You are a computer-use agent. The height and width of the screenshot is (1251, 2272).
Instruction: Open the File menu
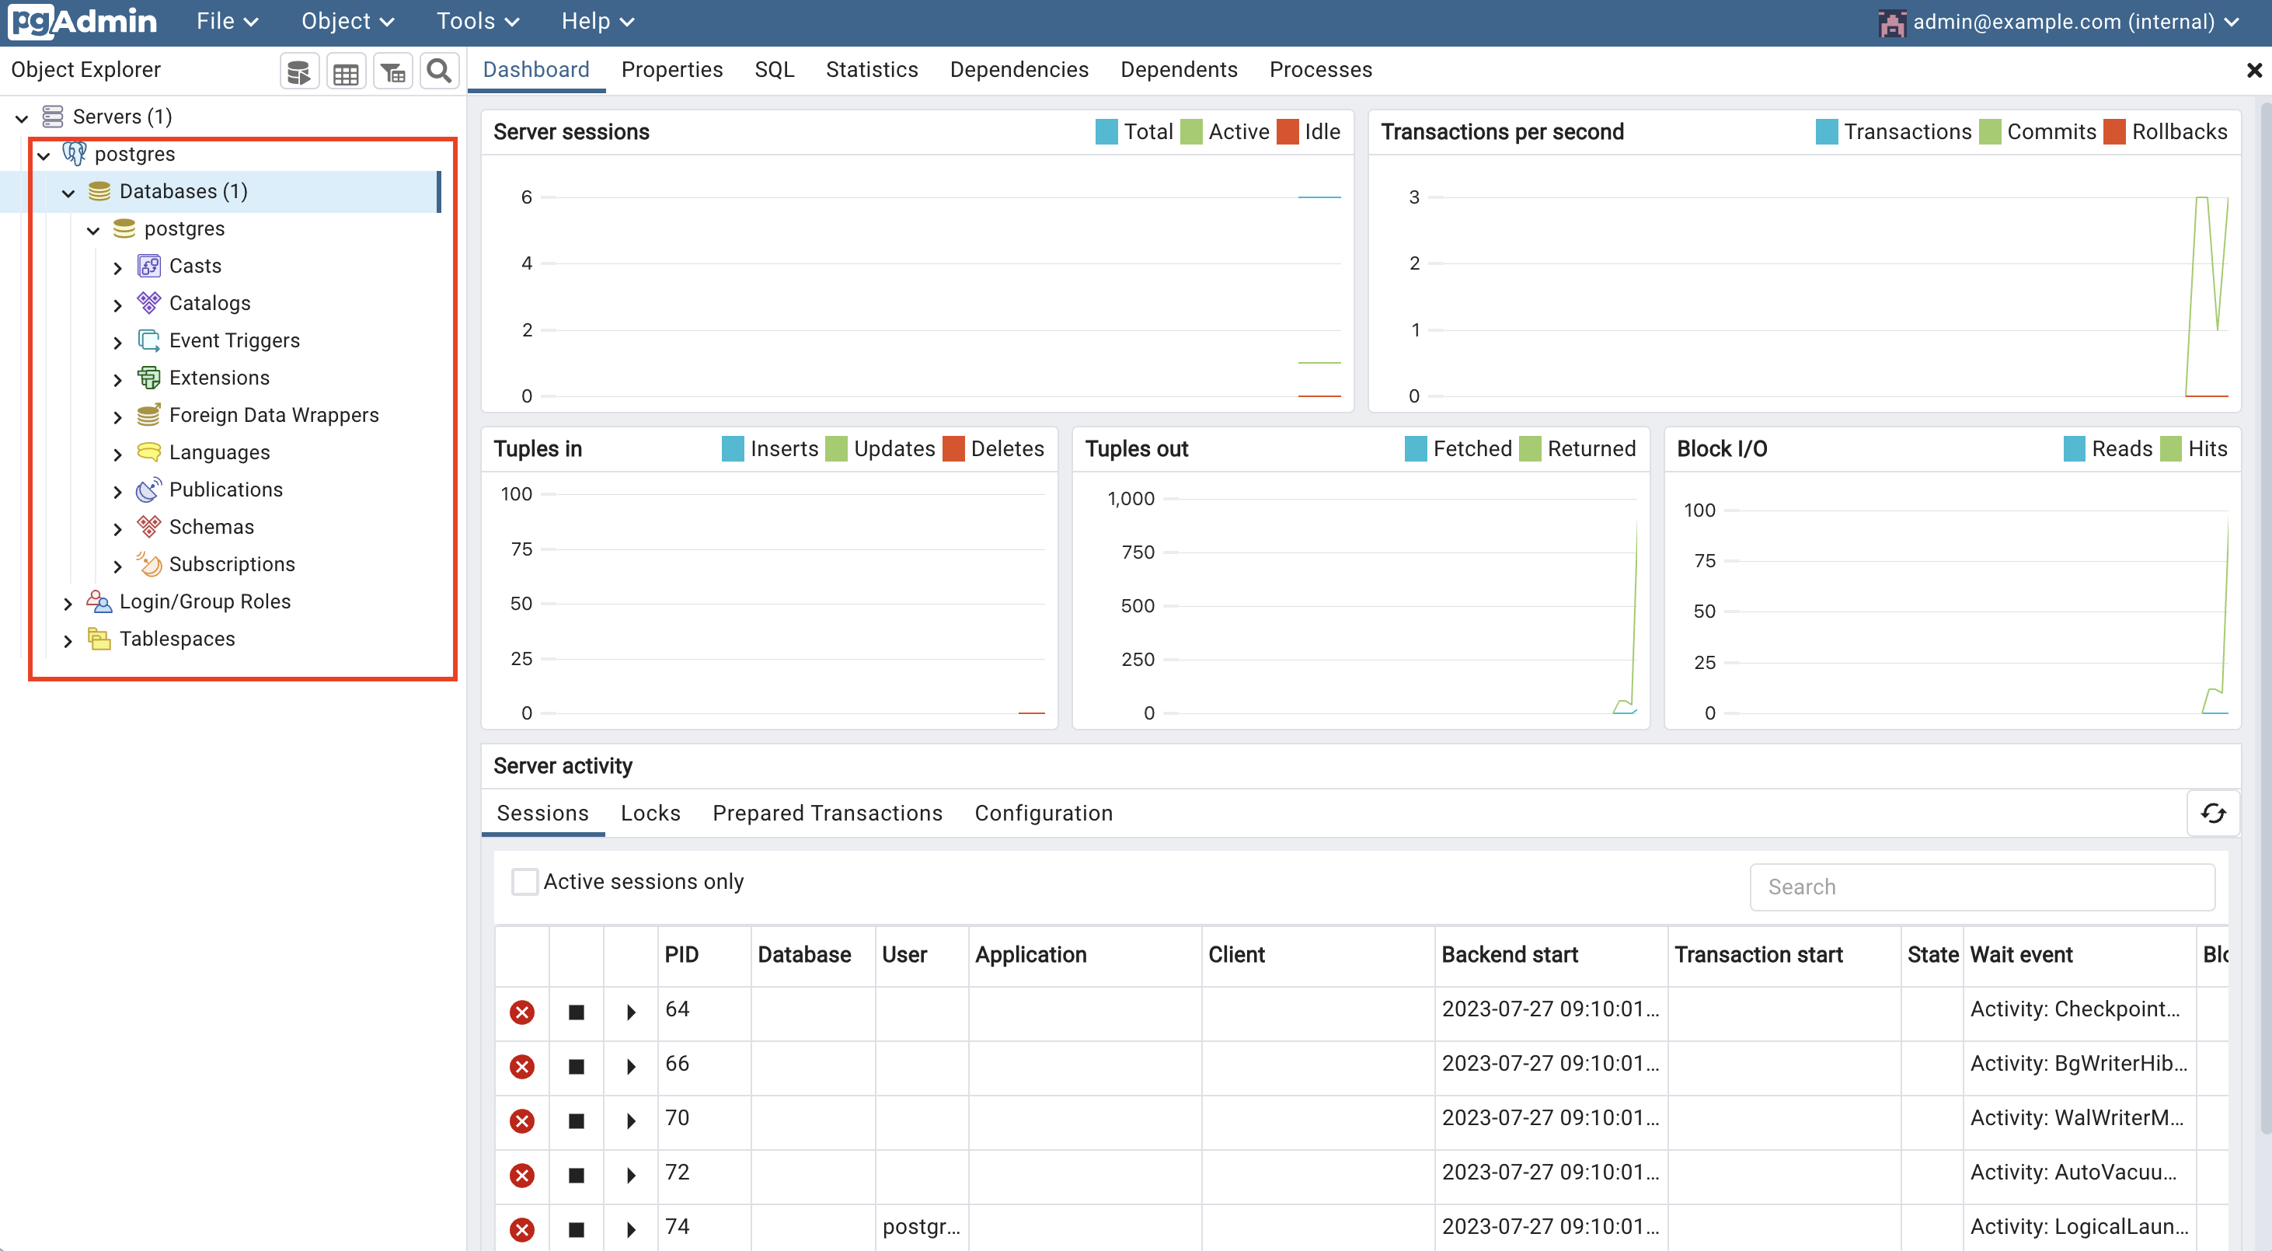point(227,21)
